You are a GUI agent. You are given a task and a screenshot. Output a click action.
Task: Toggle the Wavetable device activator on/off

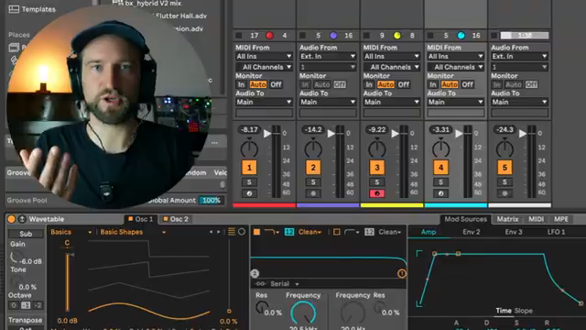point(11,219)
